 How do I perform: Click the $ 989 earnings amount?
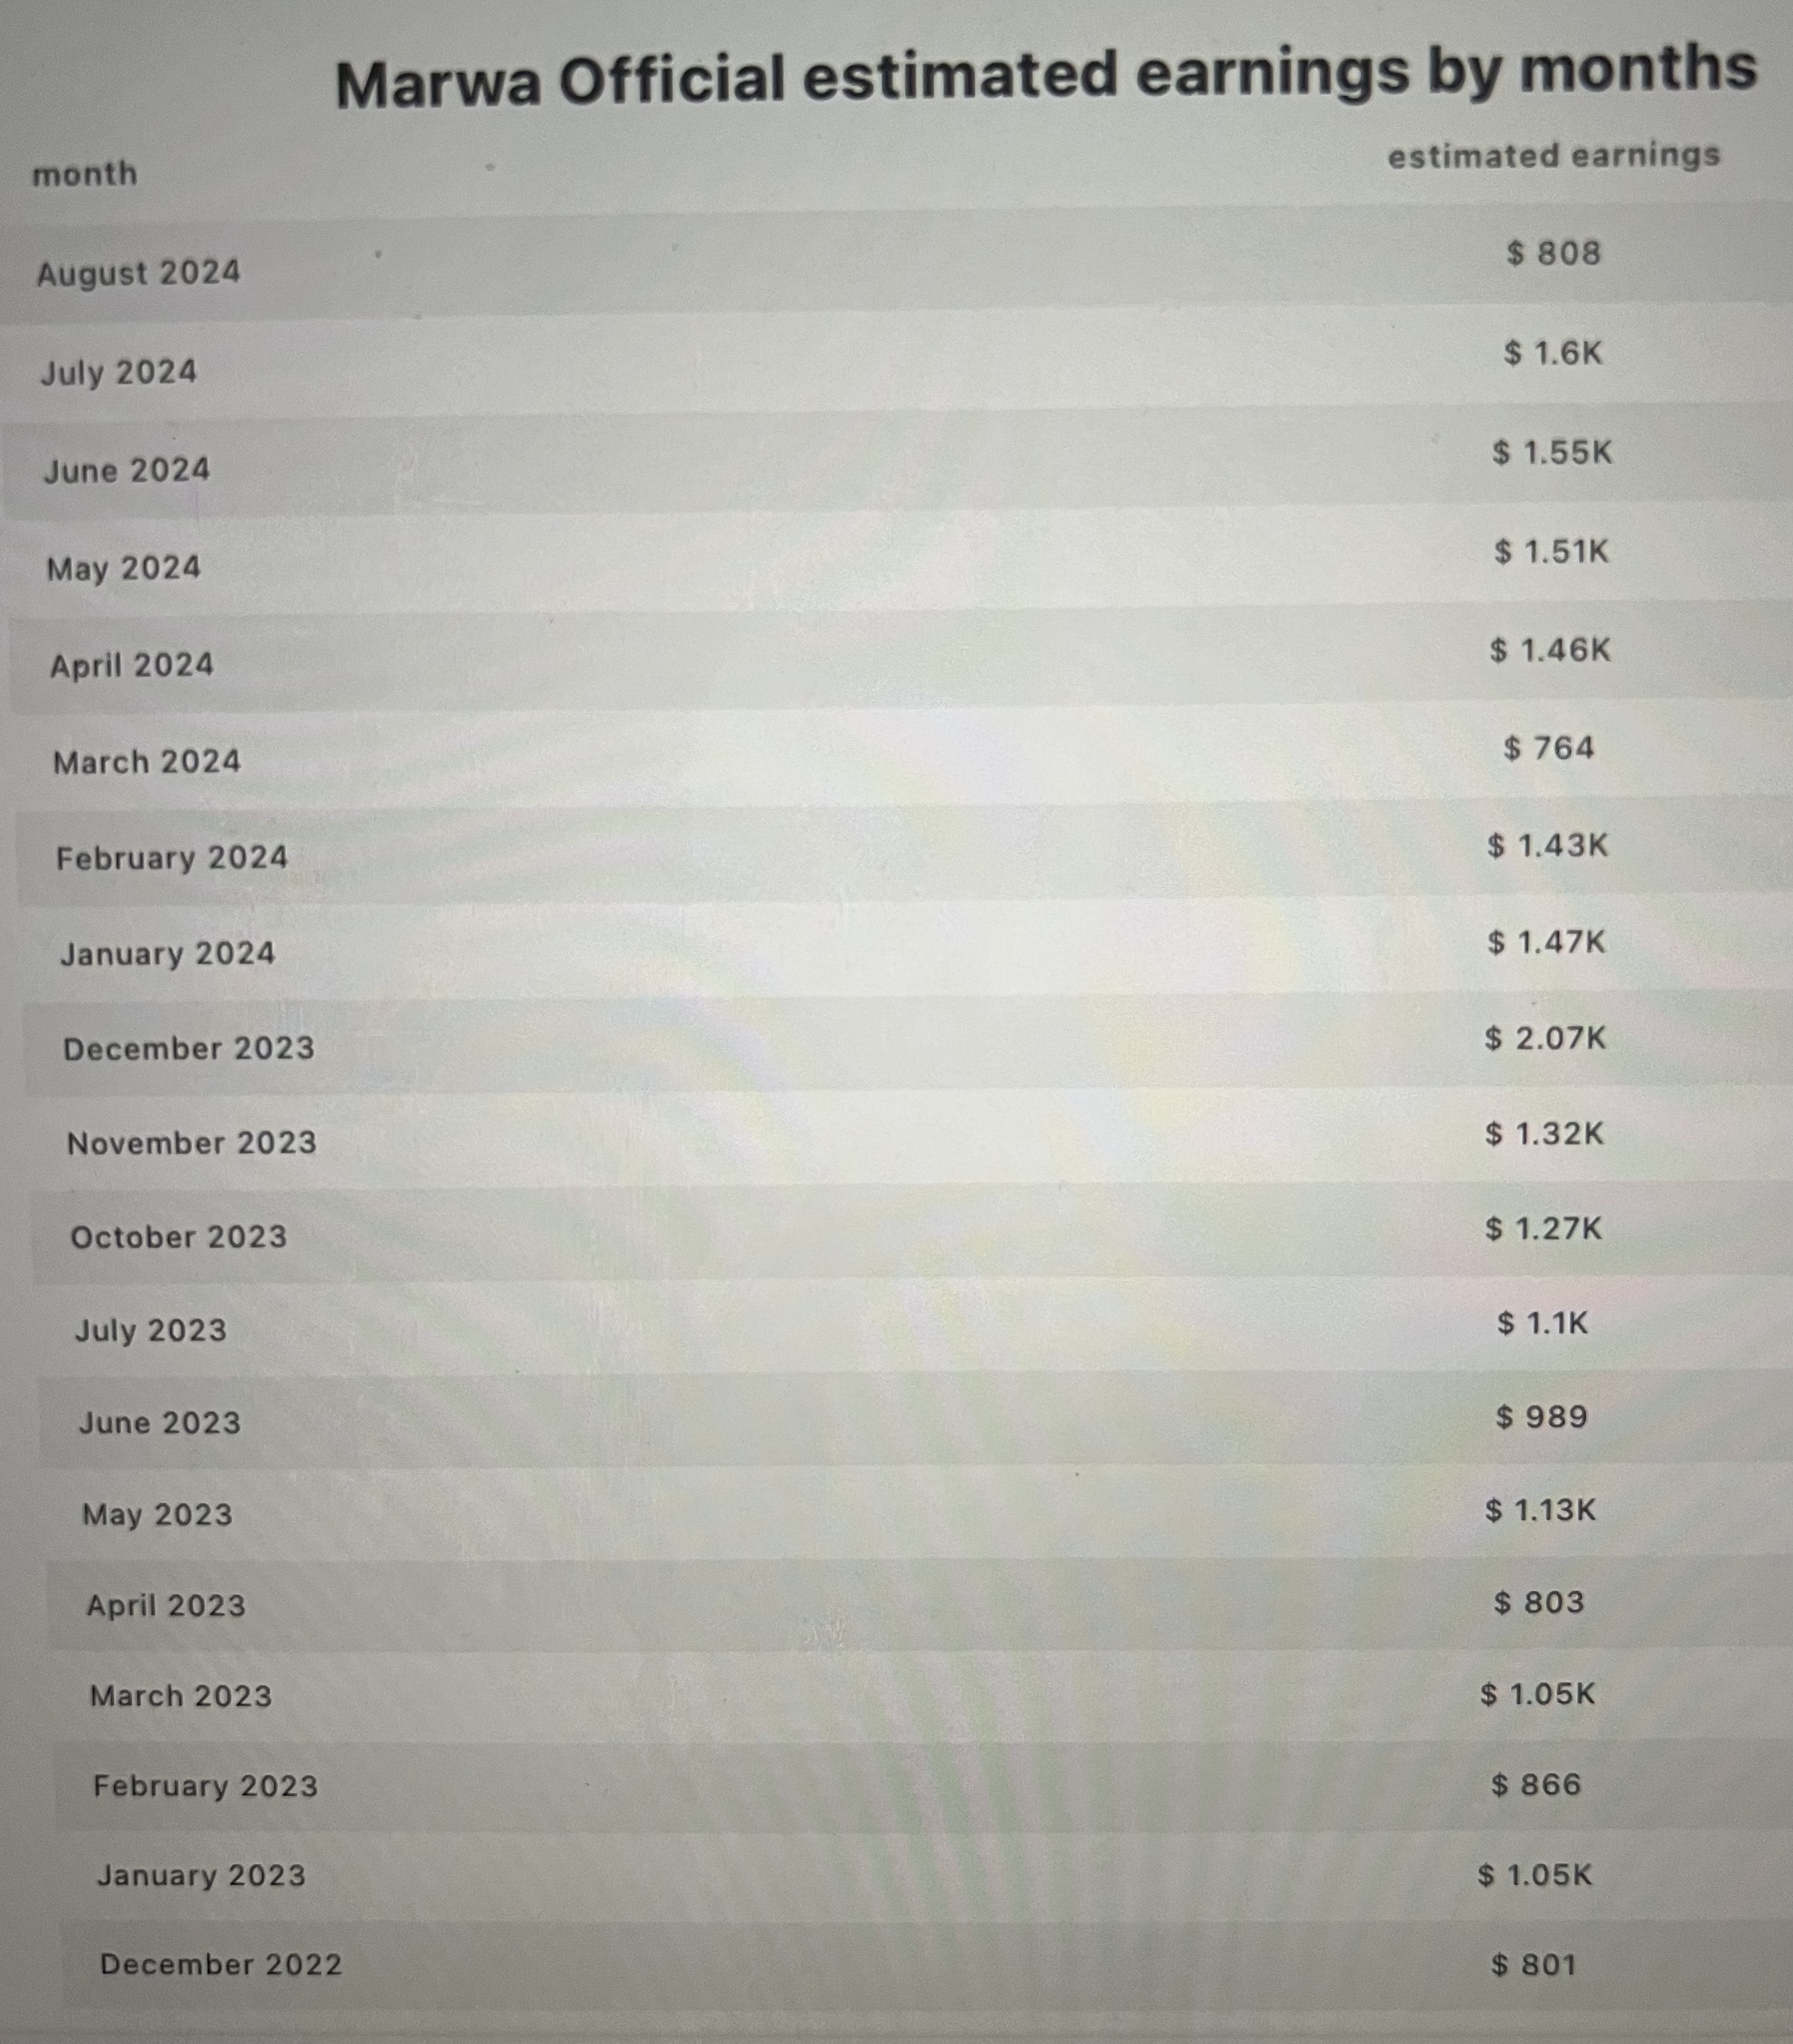tap(1541, 1417)
